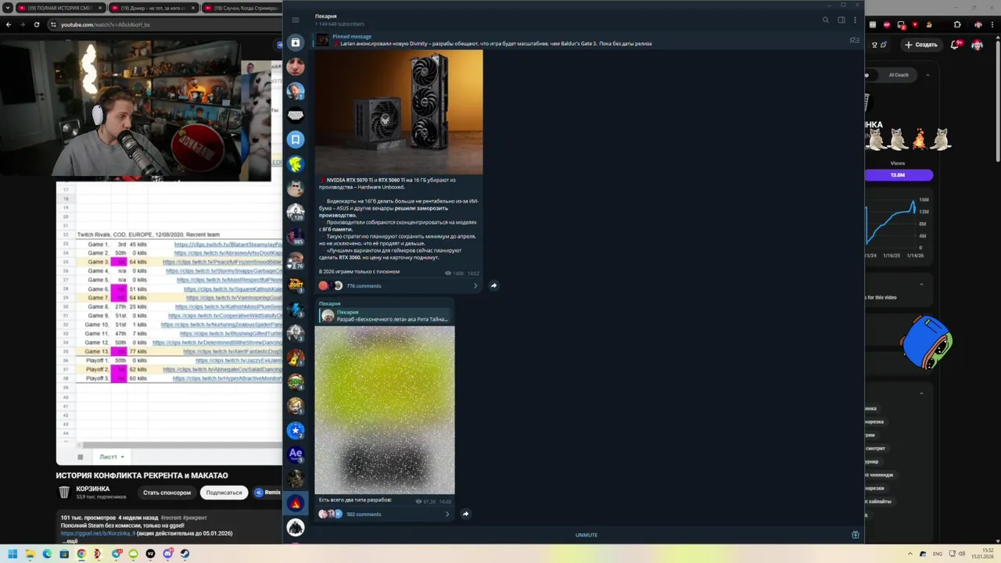
Task: Open pinned messages list icon
Action: point(854,40)
